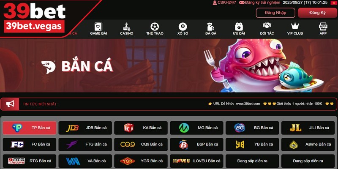Image resolution: width=338 pixels, height=169 pixels.
Task: Click the APP download icon
Action: click(x=323, y=27)
